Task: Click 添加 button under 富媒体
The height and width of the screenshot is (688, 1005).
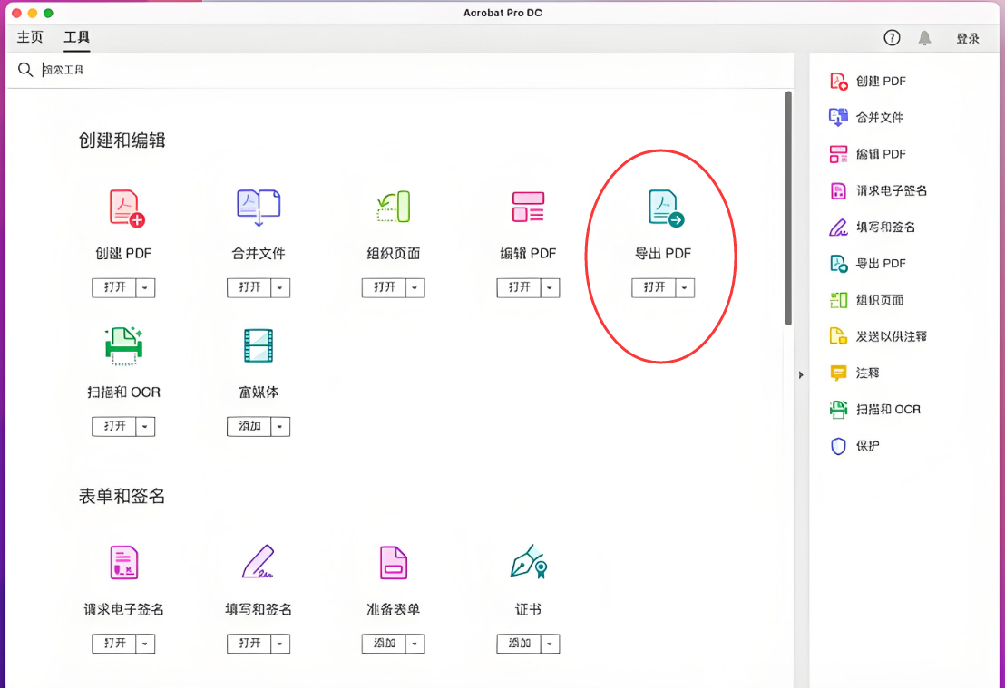Action: (249, 426)
